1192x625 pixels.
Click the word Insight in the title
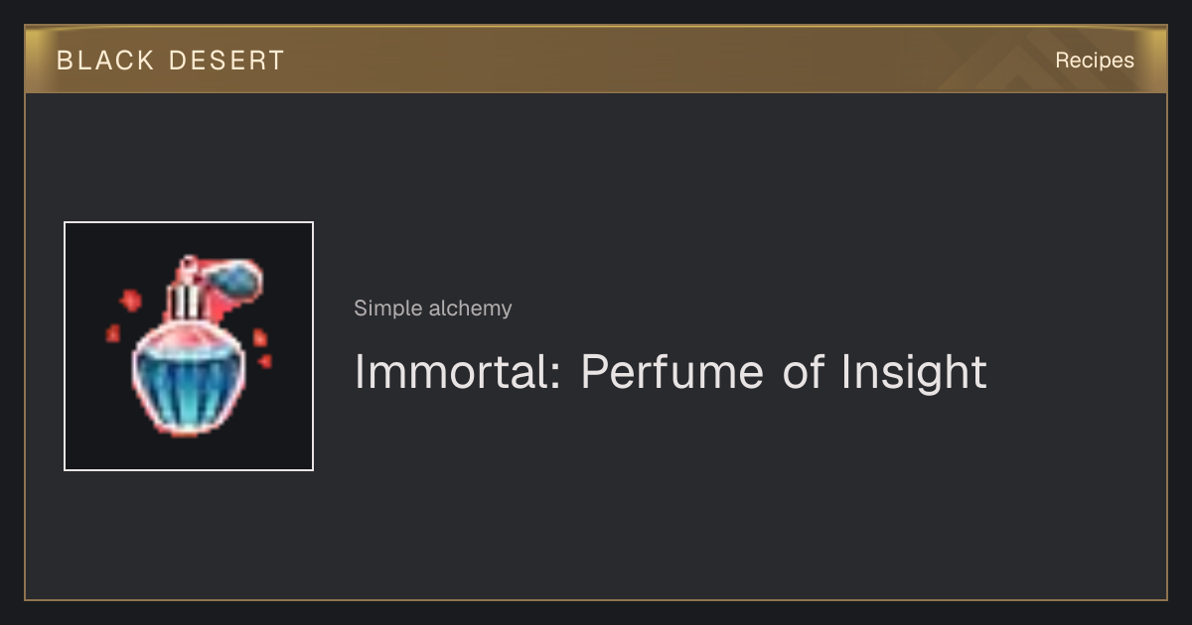point(914,374)
